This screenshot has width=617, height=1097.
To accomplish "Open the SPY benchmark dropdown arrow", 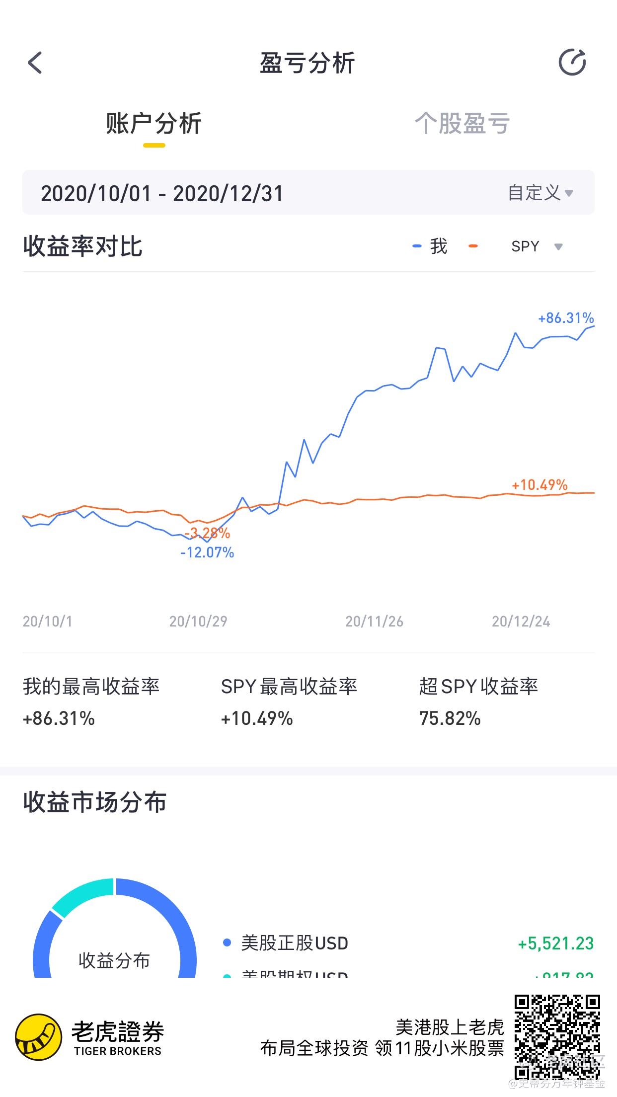I will (558, 247).
